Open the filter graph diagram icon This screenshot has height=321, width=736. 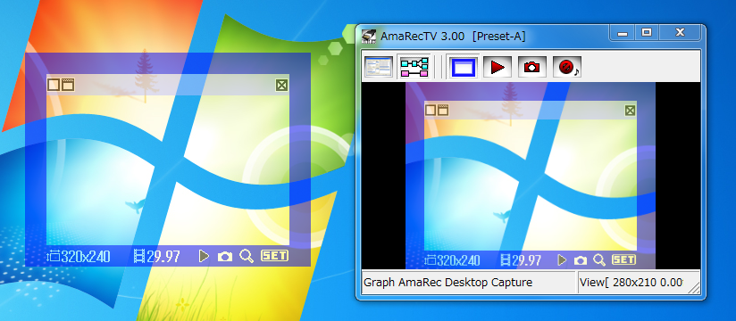414,68
